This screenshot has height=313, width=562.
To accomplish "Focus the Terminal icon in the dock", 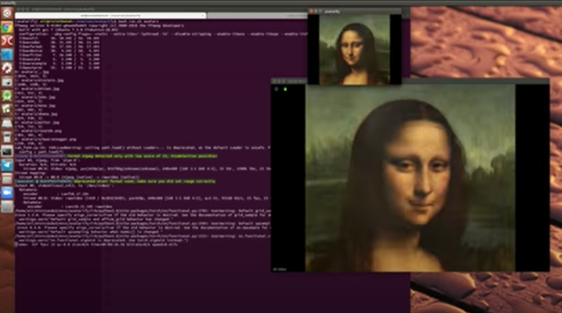I will click(7, 151).
